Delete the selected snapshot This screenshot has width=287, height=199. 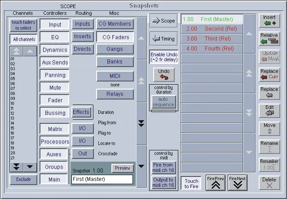(269, 183)
